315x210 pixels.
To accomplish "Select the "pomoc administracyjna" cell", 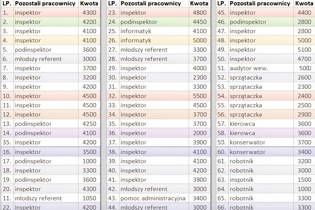I will click(x=153, y=198).
